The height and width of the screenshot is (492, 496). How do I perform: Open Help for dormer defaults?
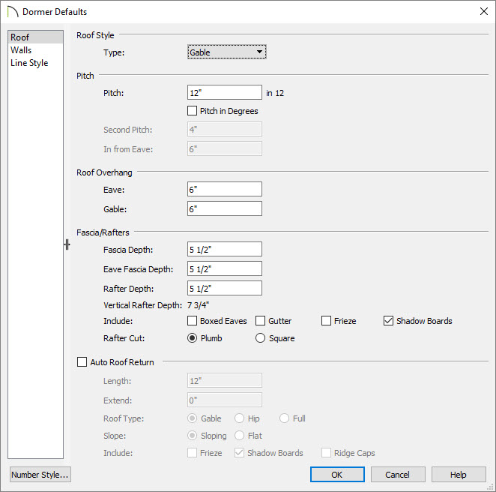[x=459, y=474]
